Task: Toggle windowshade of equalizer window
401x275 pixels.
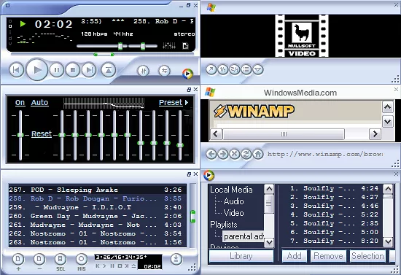Action: pyautogui.click(x=189, y=90)
